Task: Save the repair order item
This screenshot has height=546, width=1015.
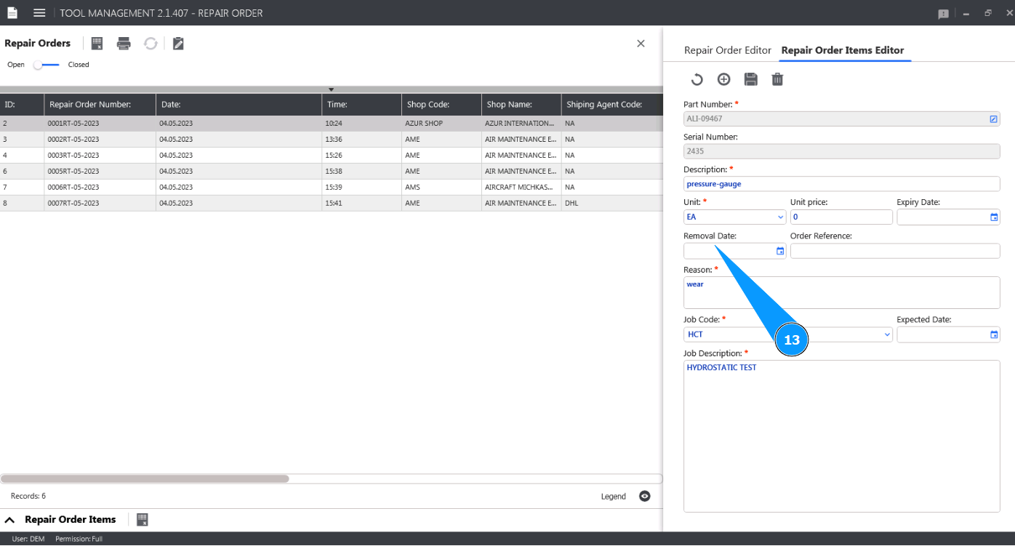Action: (750, 79)
